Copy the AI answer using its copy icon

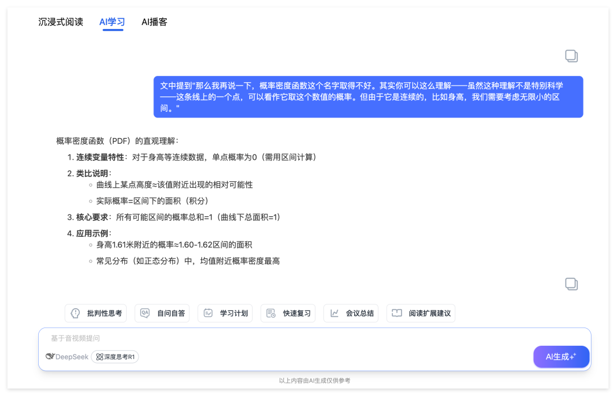click(x=572, y=284)
